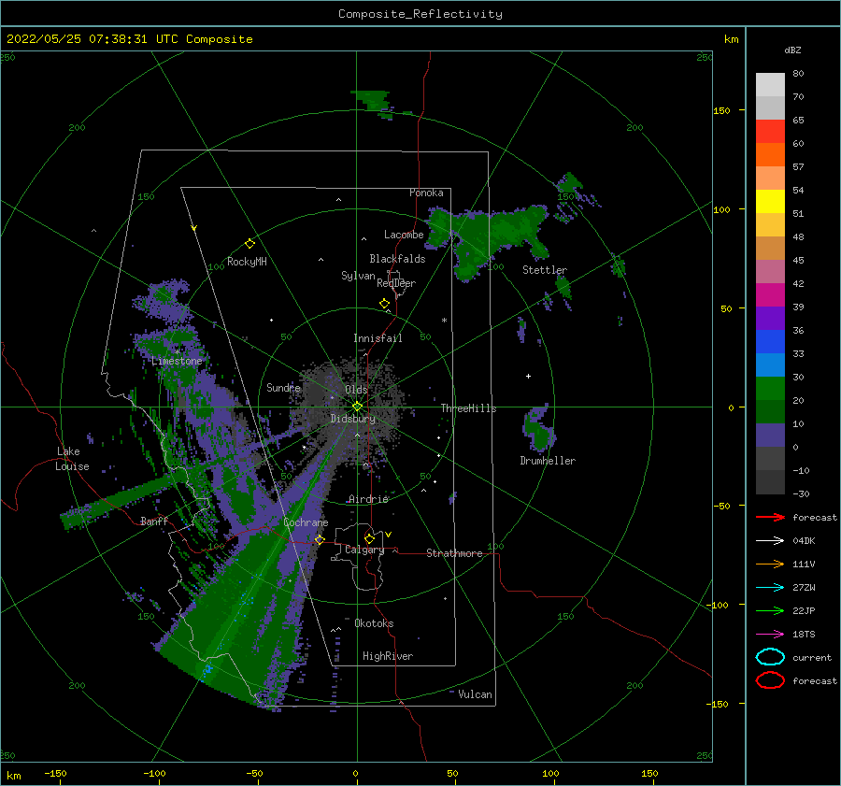Screen dimensions: 841x786
Task: Click the asterisk marker above Limestone label
Action: click(x=177, y=352)
